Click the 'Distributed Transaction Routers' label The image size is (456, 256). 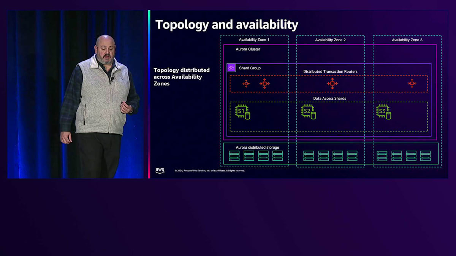(x=330, y=71)
